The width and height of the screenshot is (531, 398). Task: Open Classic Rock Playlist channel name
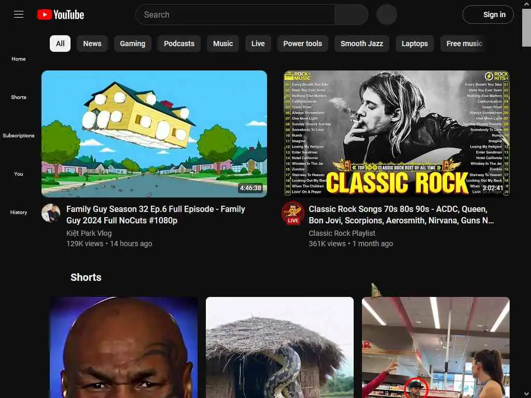(342, 233)
